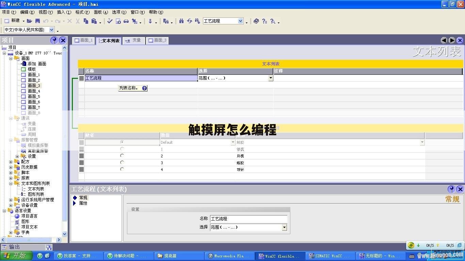Image resolution: width=465 pixels, height=261 pixels.
Task: Pin the 工艺流程 properties panel
Action: pyautogui.click(x=451, y=189)
